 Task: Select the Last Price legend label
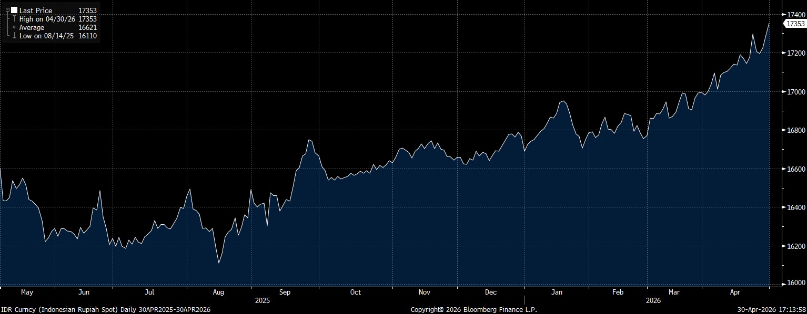[x=35, y=11]
